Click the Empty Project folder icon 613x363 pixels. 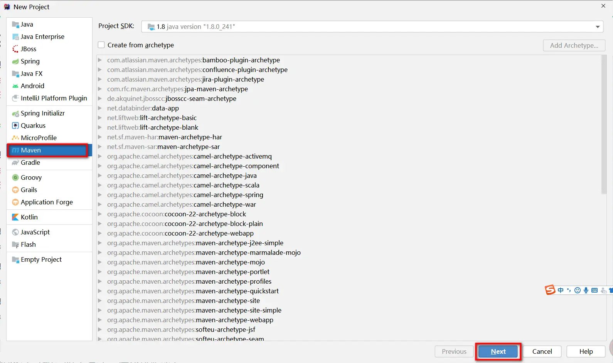[x=15, y=260]
